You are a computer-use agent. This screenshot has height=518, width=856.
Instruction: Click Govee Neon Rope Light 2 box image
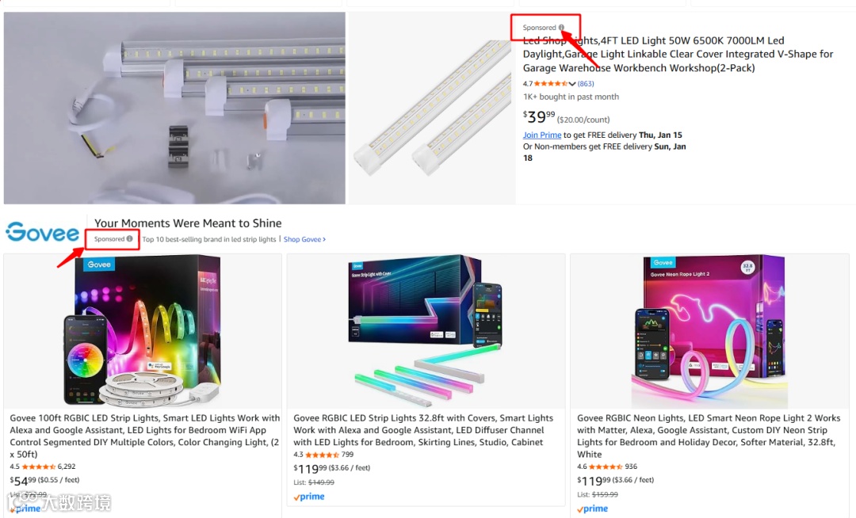coord(709,331)
